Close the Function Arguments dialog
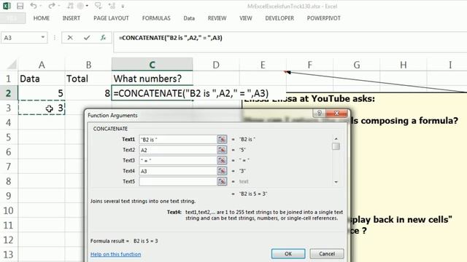This screenshot has width=467, height=262. (x=336, y=114)
